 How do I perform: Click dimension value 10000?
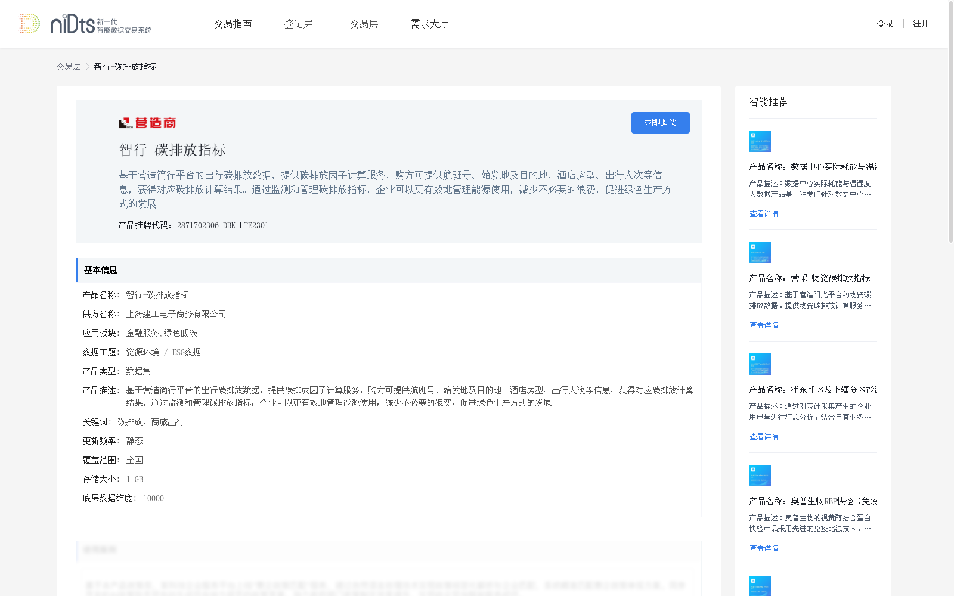click(x=153, y=498)
